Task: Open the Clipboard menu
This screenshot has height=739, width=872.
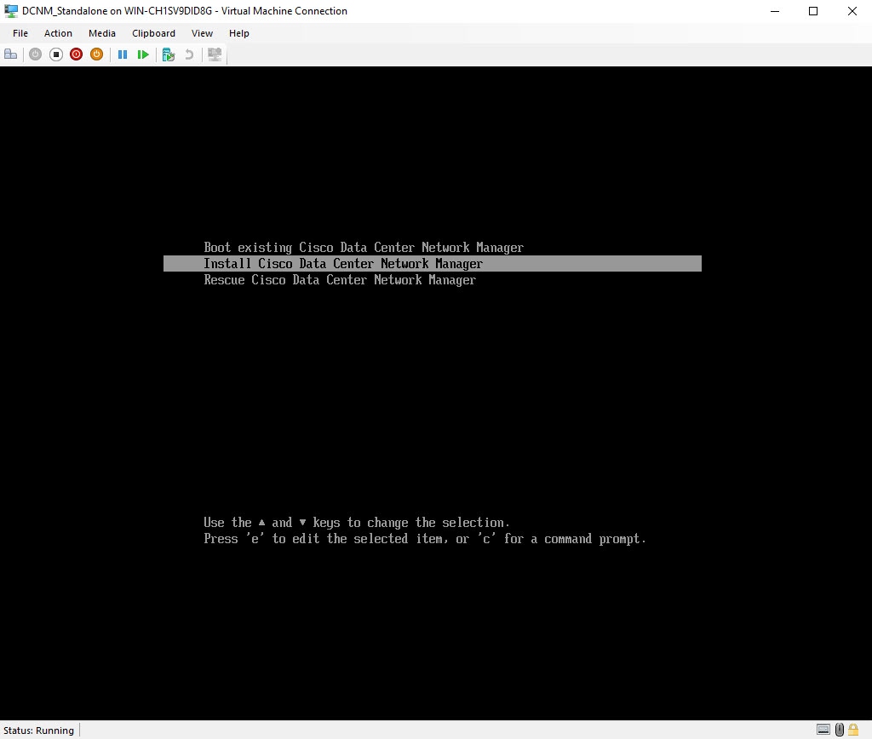Action: [153, 33]
